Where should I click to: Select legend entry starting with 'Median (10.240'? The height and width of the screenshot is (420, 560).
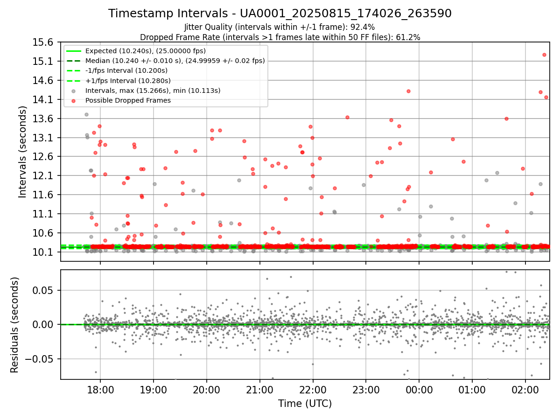(x=175, y=61)
